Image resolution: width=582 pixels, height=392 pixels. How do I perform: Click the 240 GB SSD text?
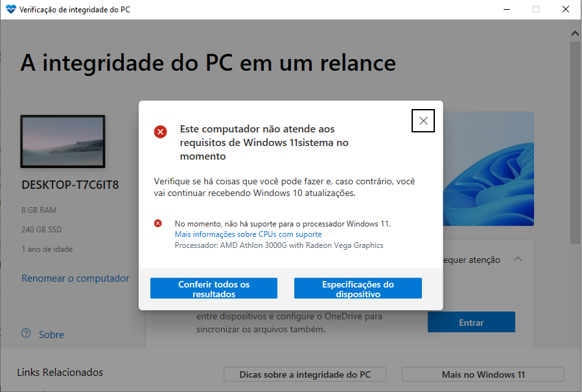tap(41, 230)
